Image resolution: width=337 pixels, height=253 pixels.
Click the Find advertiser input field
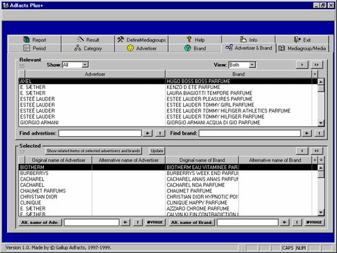click(x=100, y=133)
